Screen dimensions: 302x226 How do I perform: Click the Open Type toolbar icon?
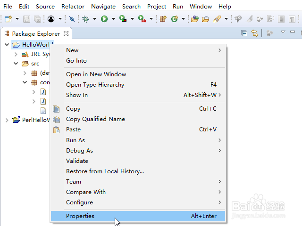tap(195, 19)
